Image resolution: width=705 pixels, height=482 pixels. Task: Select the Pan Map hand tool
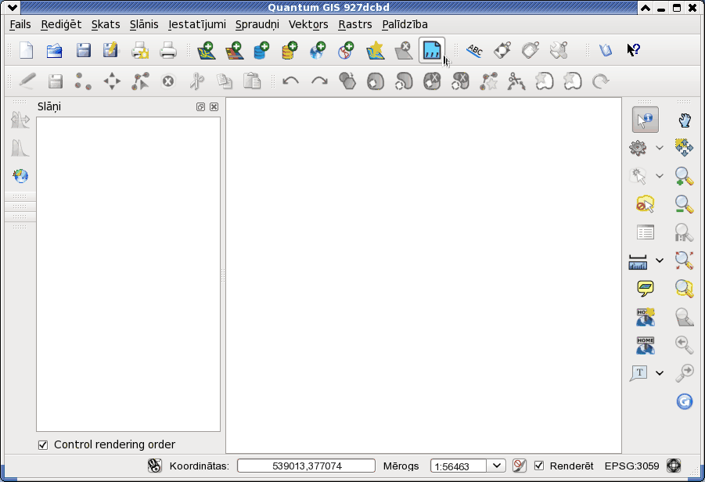tap(685, 120)
